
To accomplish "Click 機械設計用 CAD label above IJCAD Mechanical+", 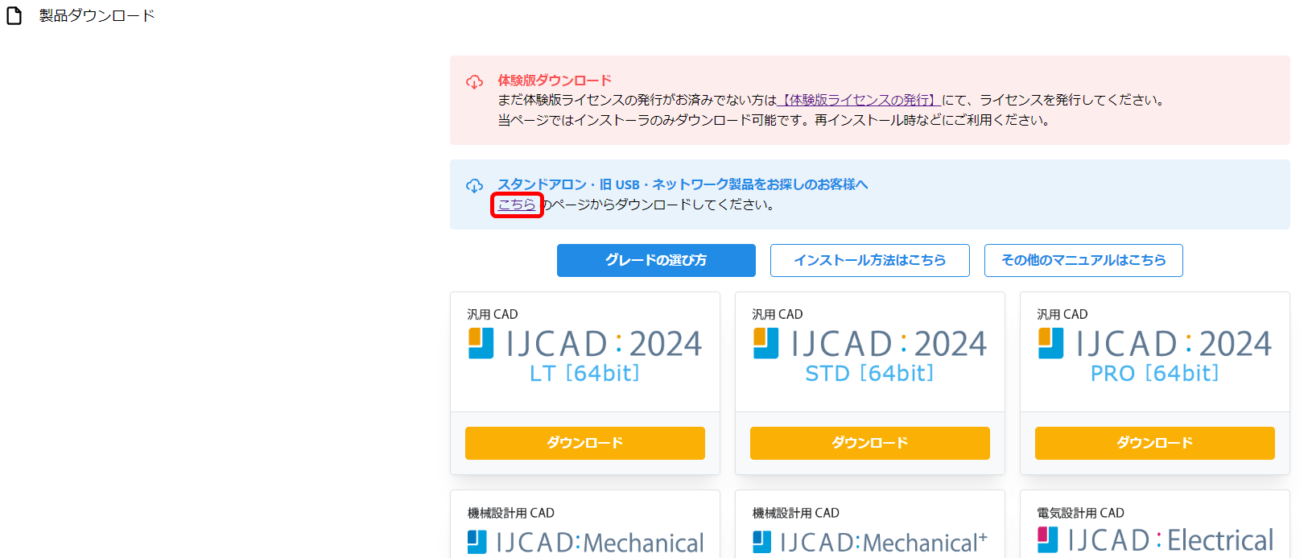I will [x=796, y=513].
